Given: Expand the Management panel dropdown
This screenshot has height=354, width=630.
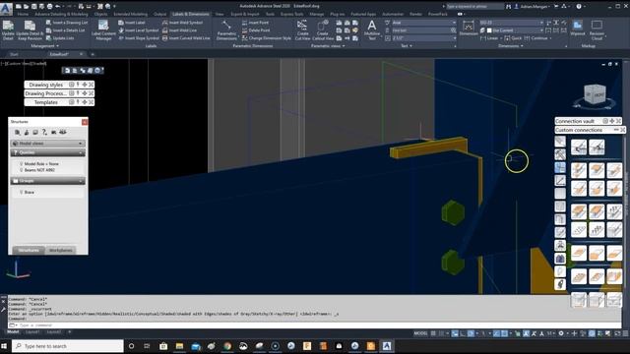Looking at the screenshot, I should tap(44, 46).
